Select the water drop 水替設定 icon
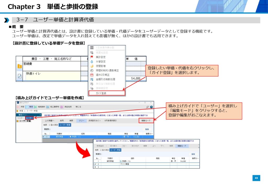Screen dimensions: 268x189 [92, 61]
